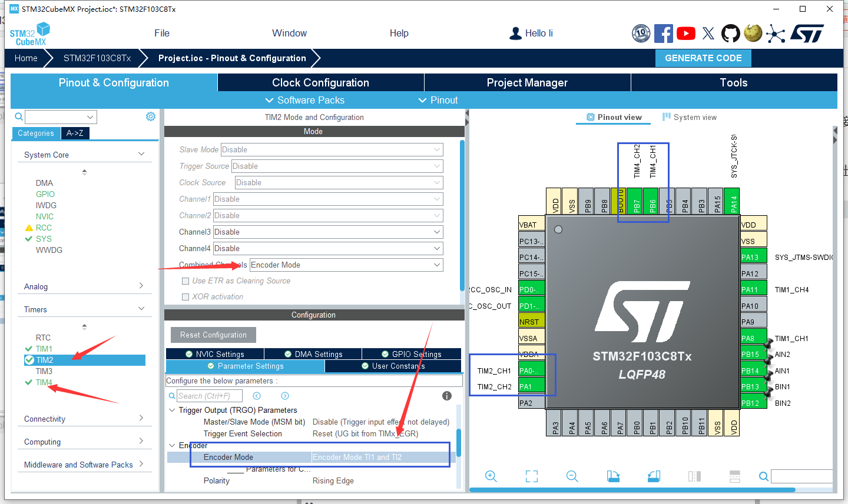Open the Help menu

click(x=399, y=34)
